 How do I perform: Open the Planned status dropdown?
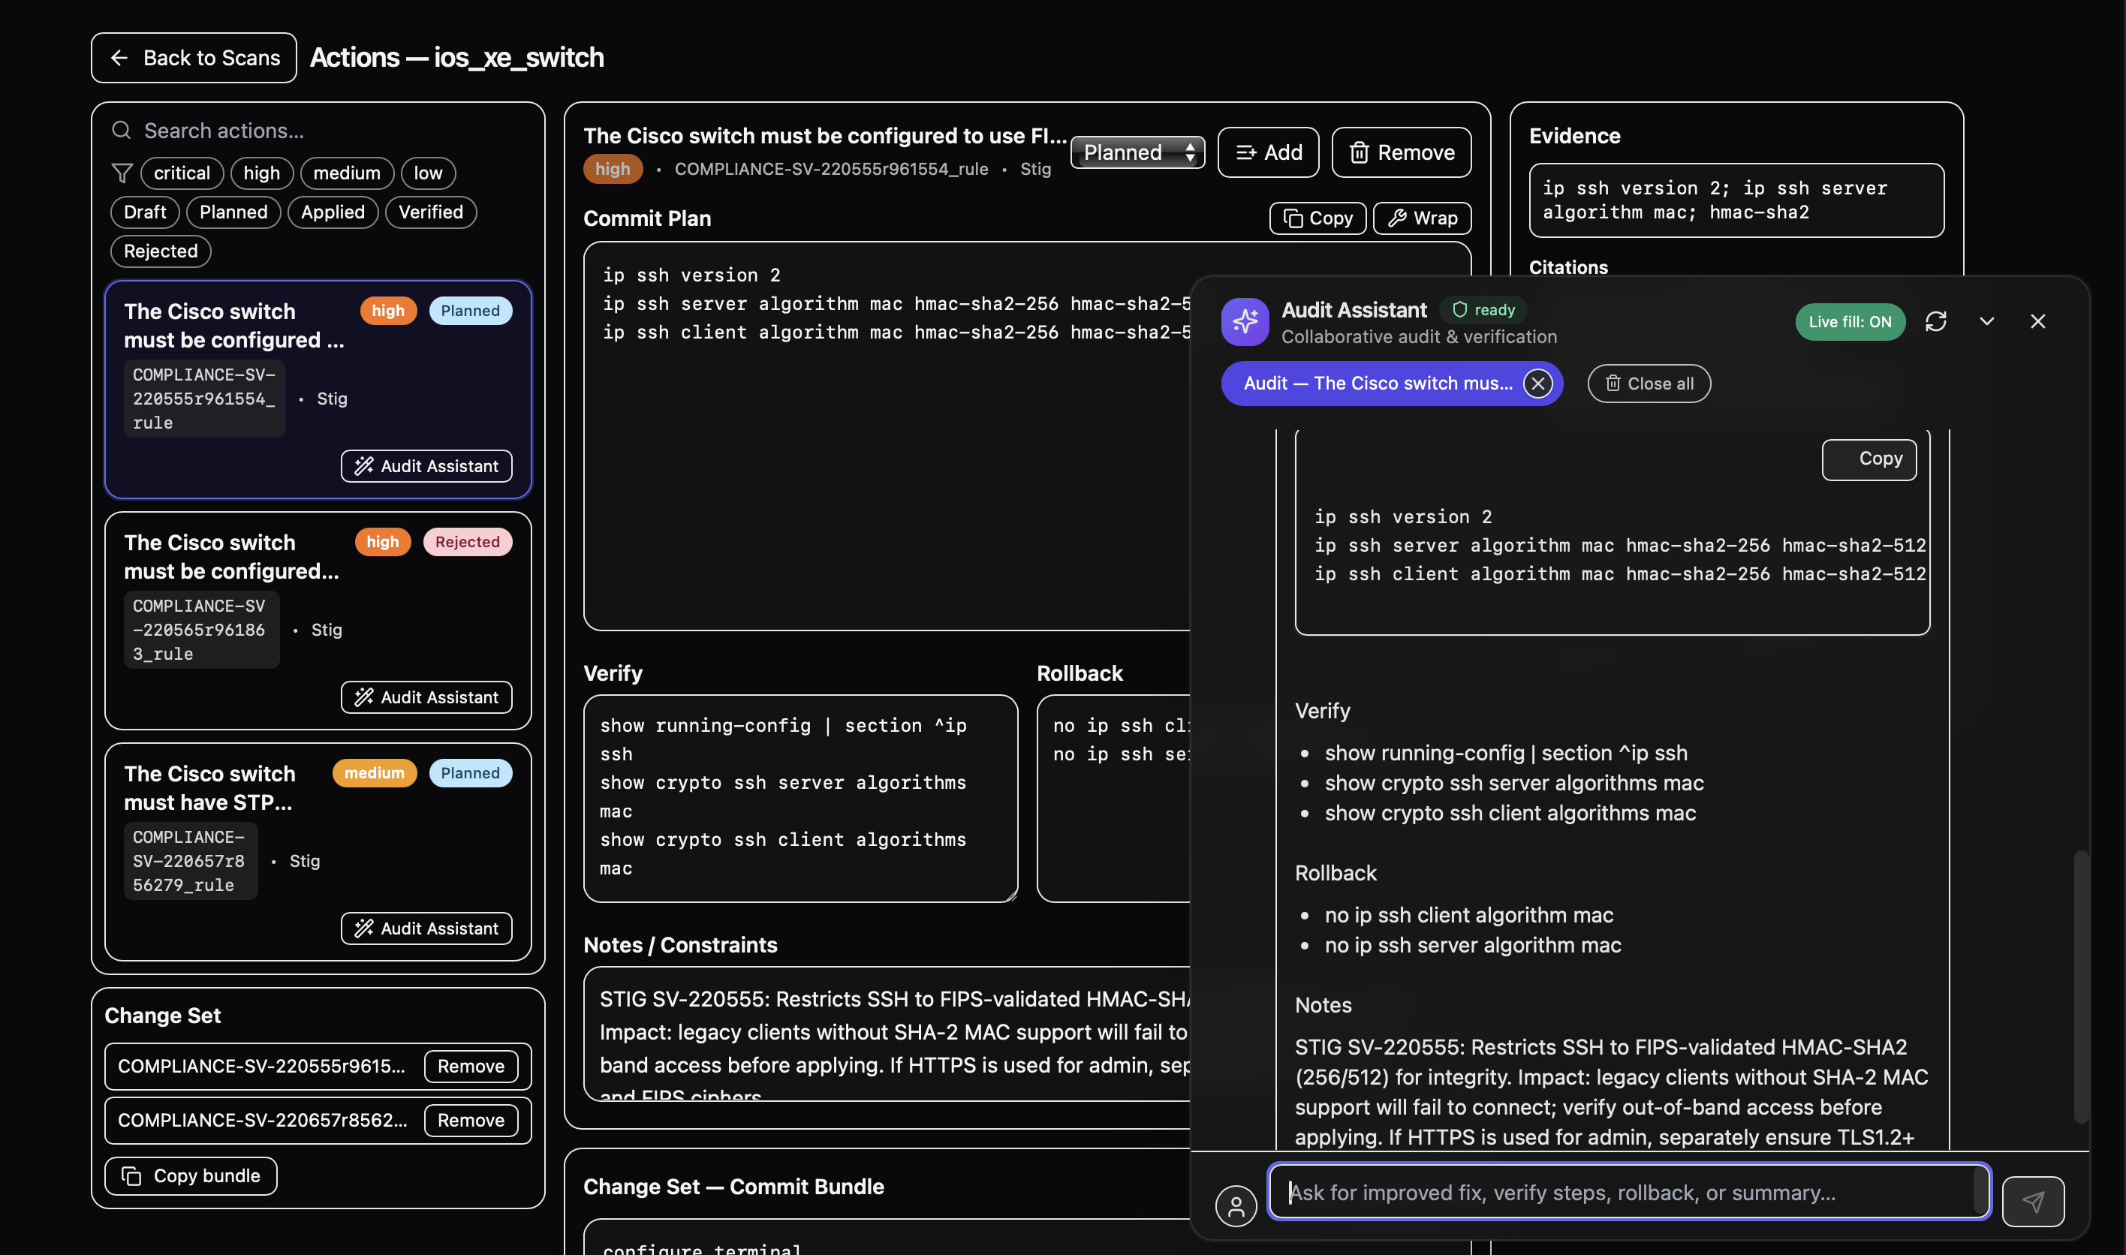(1137, 153)
